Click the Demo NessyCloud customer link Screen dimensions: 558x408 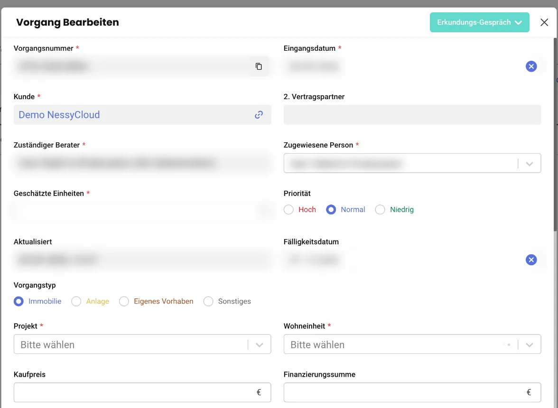pyautogui.click(x=59, y=114)
